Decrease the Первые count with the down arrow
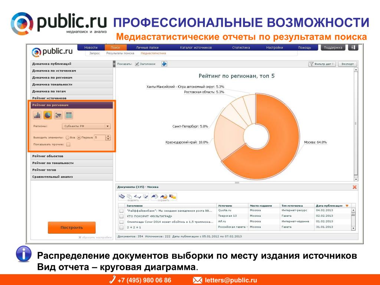This screenshot has height=285, width=380. pos(108,139)
